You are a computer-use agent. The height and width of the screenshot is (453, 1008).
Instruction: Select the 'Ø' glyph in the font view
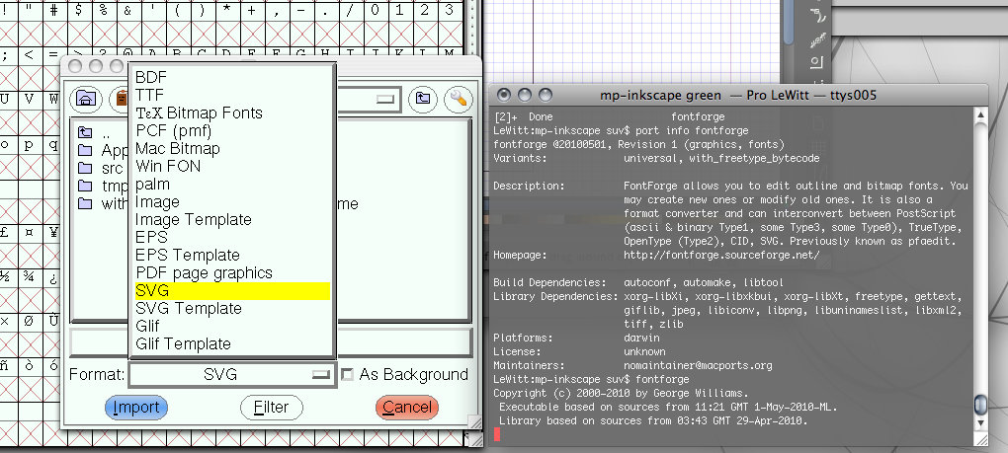click(30, 321)
